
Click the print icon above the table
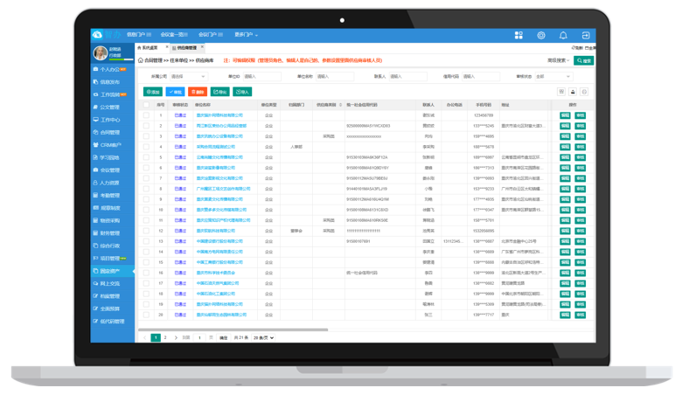[573, 92]
